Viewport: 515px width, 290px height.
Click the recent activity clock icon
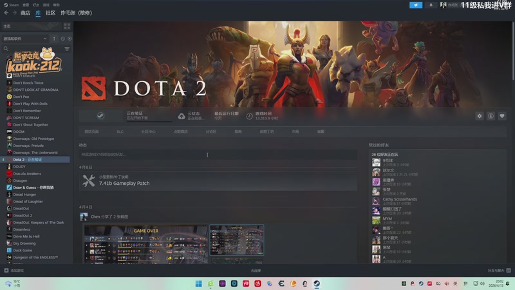62,39
